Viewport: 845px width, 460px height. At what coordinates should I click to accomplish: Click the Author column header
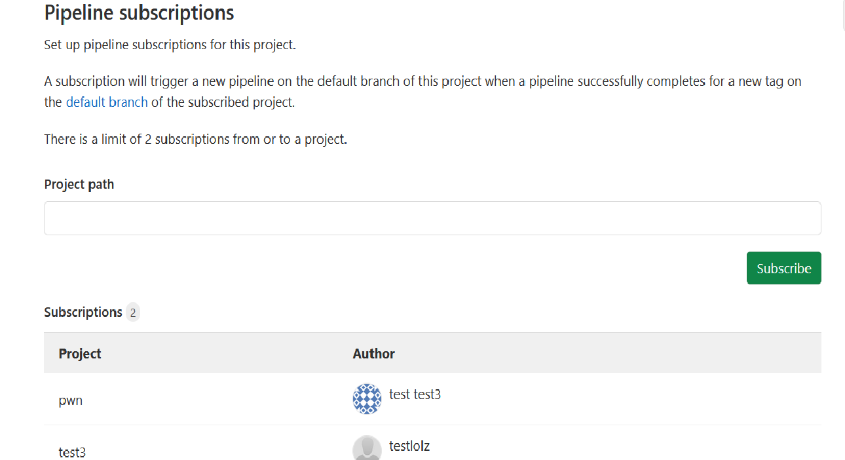(374, 354)
